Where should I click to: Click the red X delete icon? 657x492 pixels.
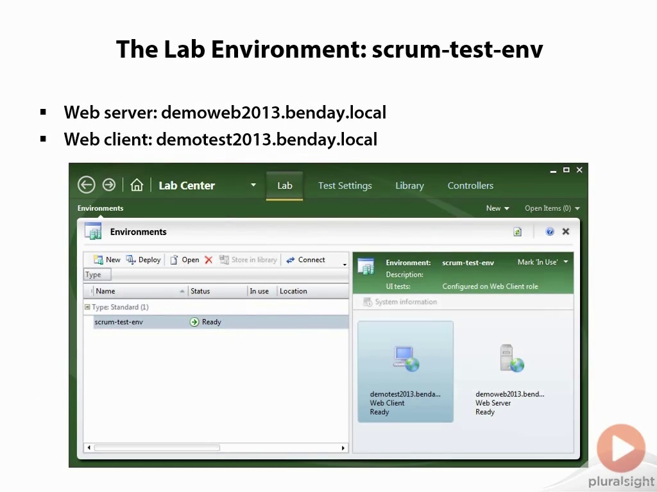click(x=209, y=260)
